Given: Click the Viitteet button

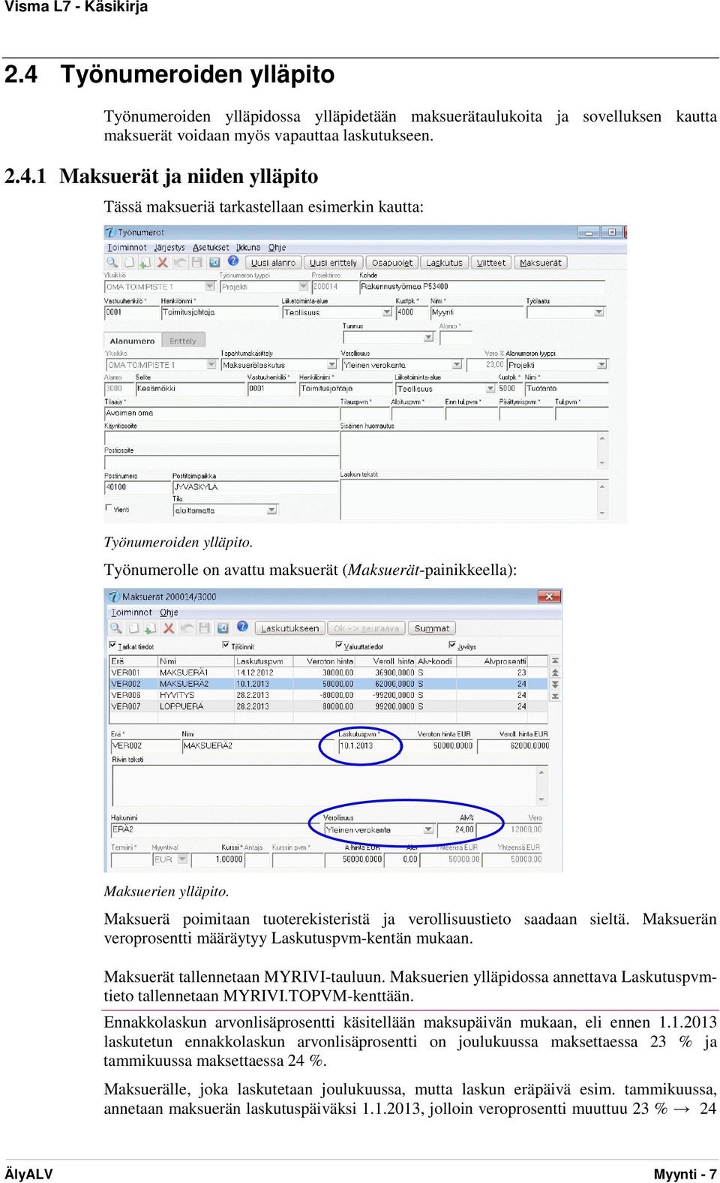Looking at the screenshot, I should coord(491,263).
